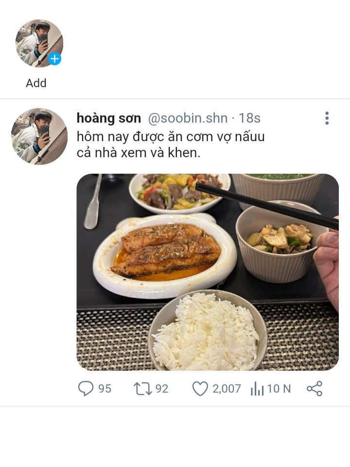Tap the Add label under the story
Screen dimensions: 350x467
click(36, 83)
